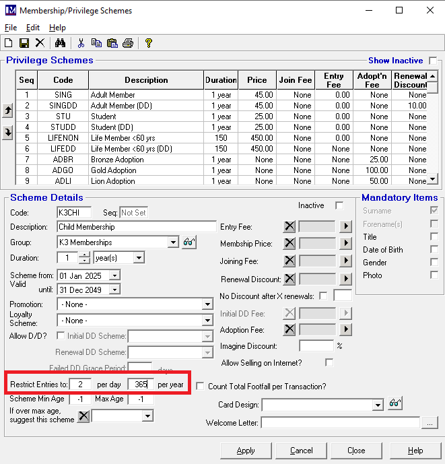This screenshot has height=464, width=445.
Task: Clear the Entry Fee with X button
Action: (x=289, y=227)
